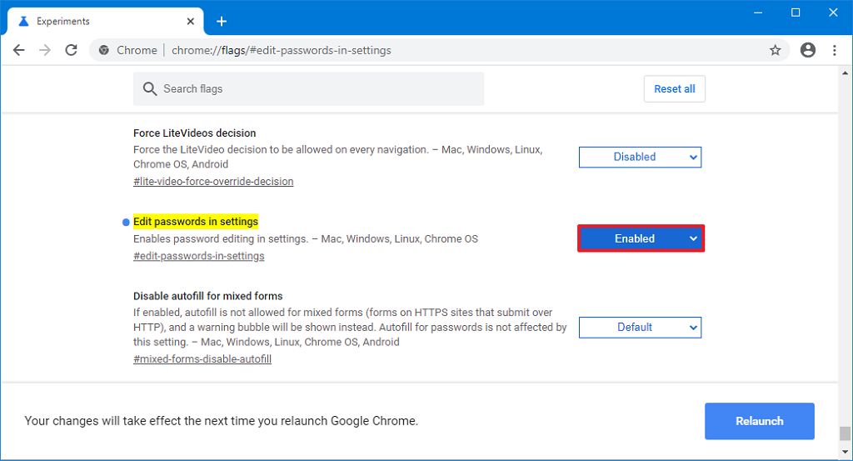Open Chrome three-dot menu
This screenshot has height=461, width=853.
tap(834, 50)
